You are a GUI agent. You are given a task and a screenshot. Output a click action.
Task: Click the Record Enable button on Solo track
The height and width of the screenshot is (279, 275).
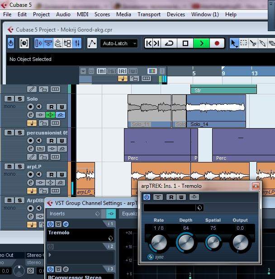click(x=30, y=107)
